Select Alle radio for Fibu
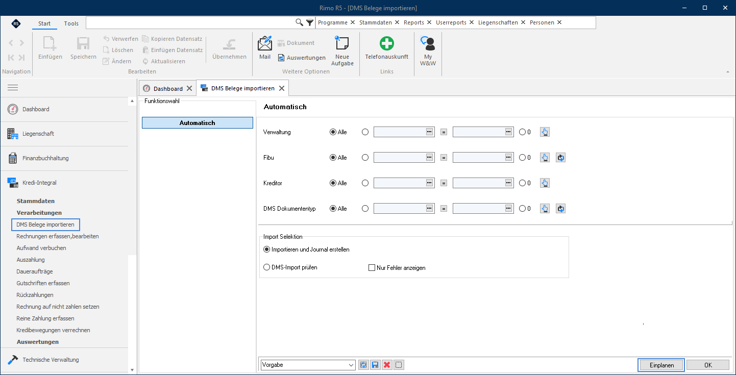This screenshot has width=736, height=375. coord(333,158)
